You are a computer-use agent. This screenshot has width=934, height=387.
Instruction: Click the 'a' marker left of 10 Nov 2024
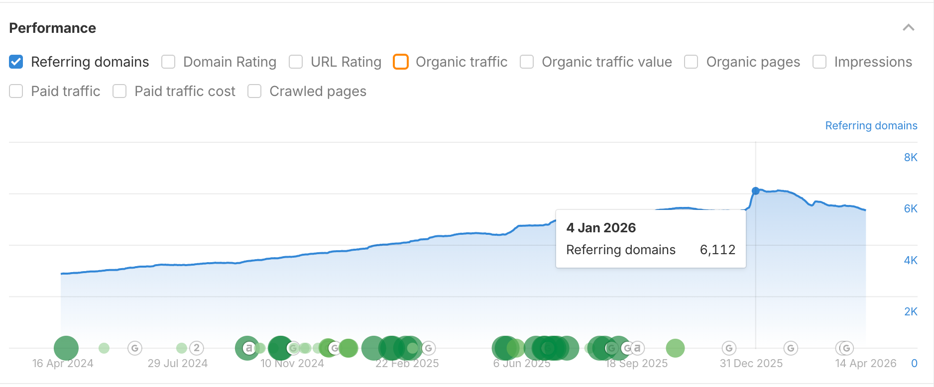coord(249,348)
